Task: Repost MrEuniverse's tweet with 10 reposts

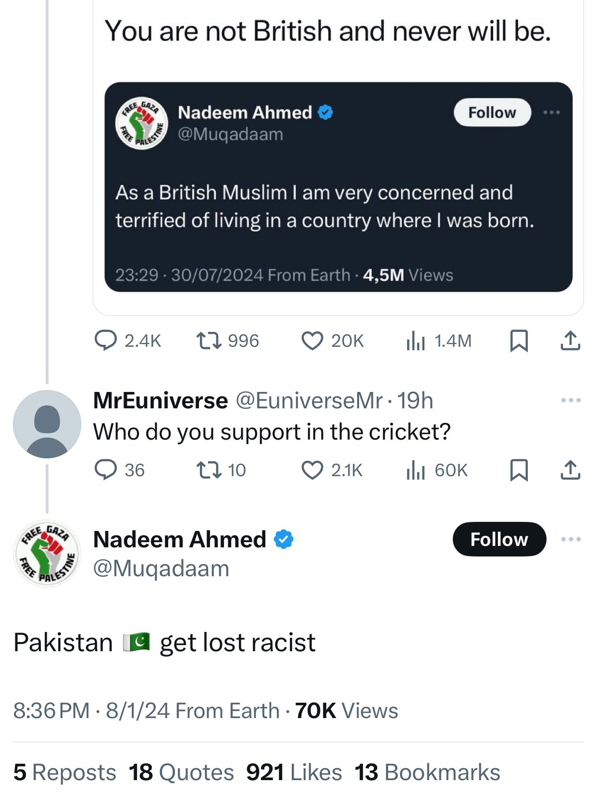Action: [221, 470]
